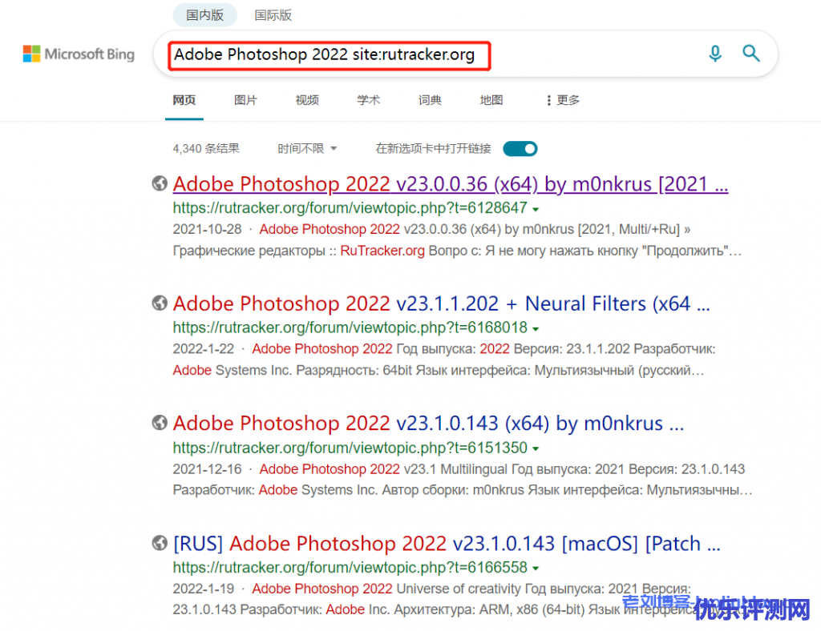Open the 更多 three-dot menu
This screenshot has height=631, width=821.
pyautogui.click(x=562, y=100)
